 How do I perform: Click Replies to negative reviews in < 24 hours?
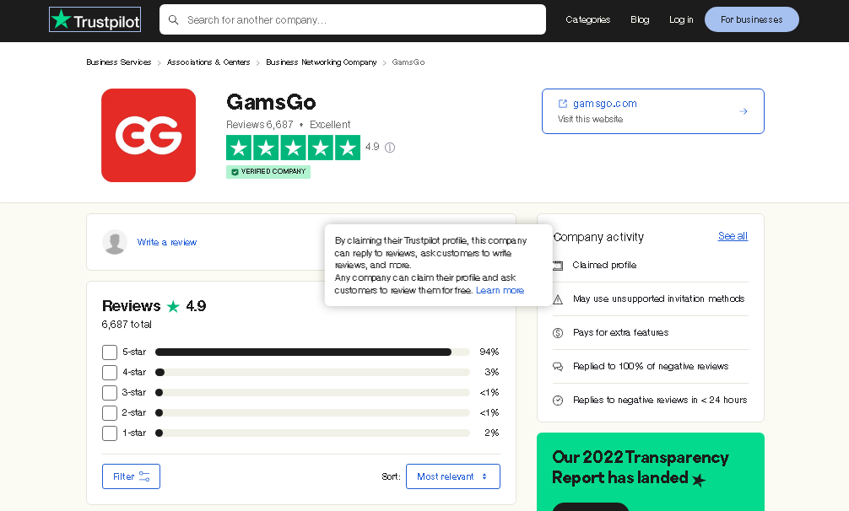[660, 401]
